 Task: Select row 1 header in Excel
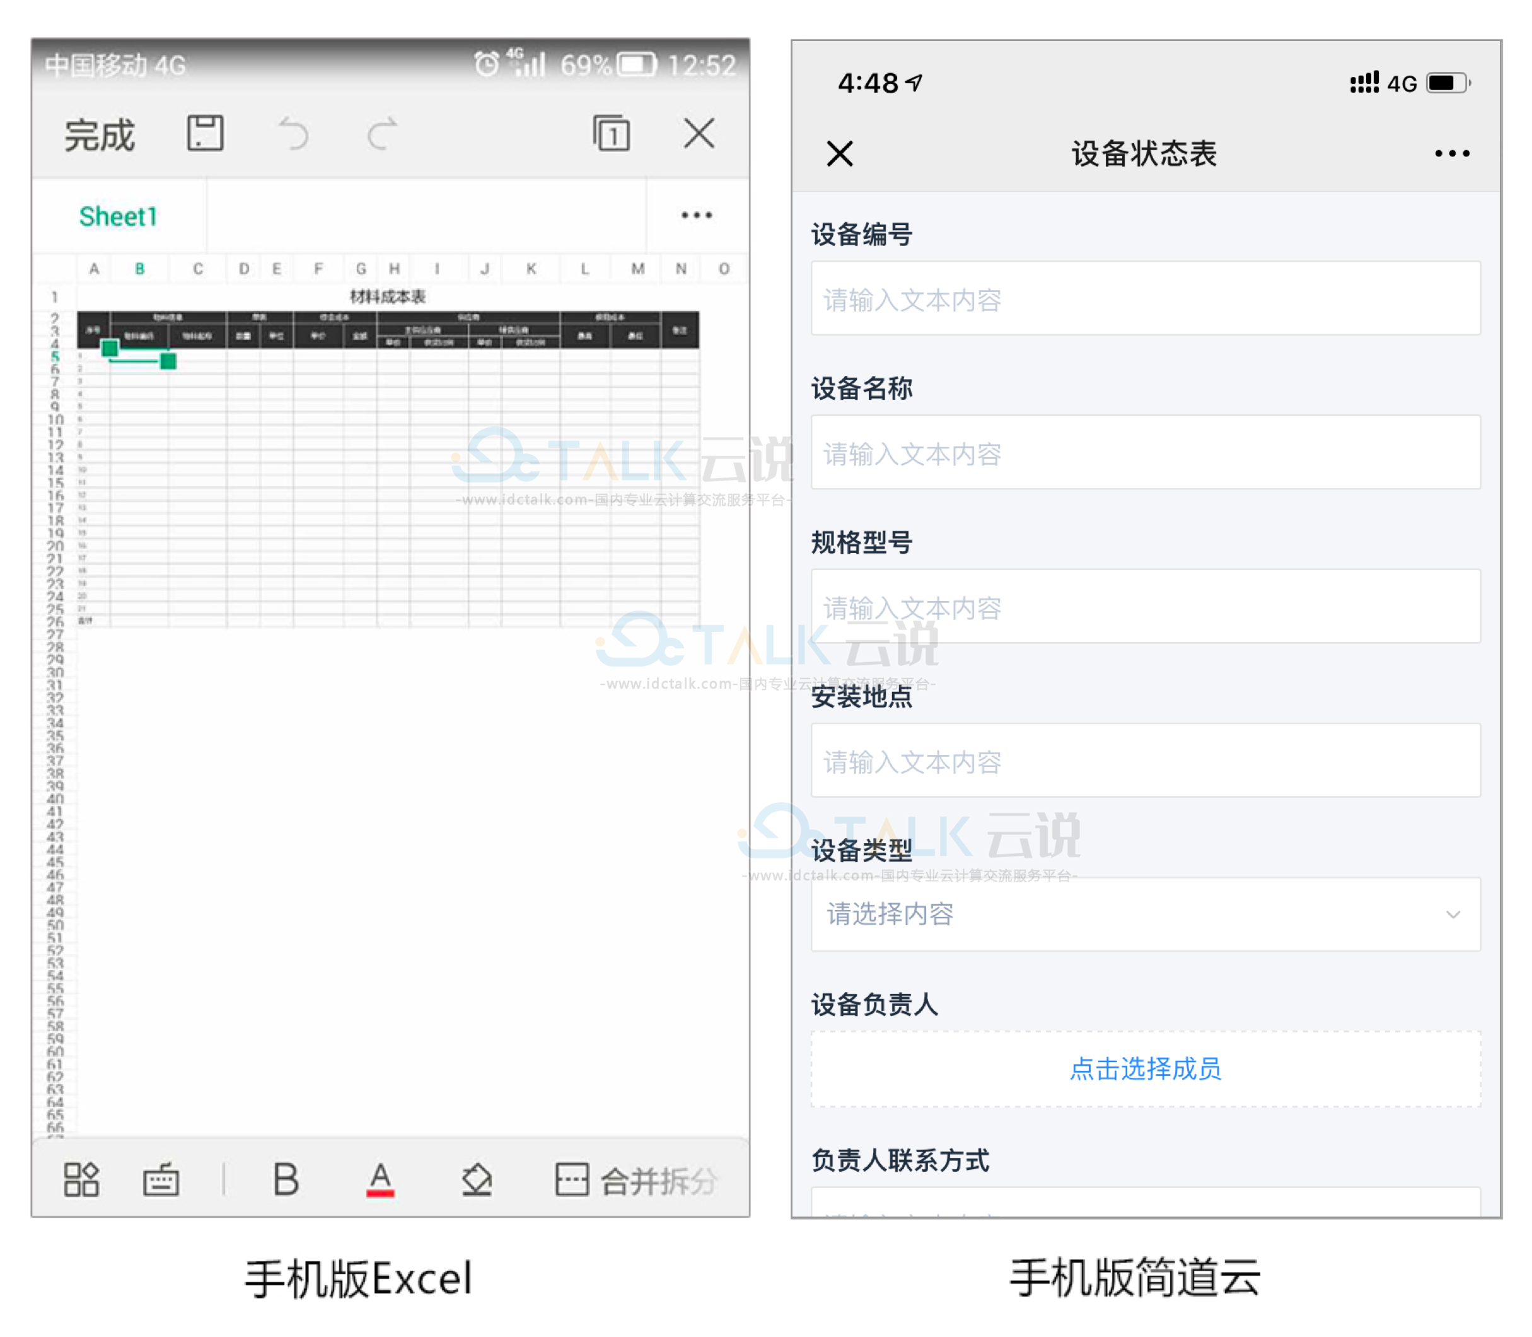pos(54,297)
